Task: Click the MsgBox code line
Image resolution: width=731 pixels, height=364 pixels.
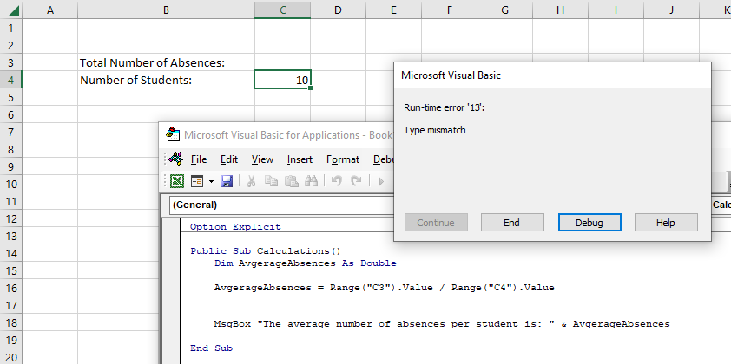Action: coord(442,324)
